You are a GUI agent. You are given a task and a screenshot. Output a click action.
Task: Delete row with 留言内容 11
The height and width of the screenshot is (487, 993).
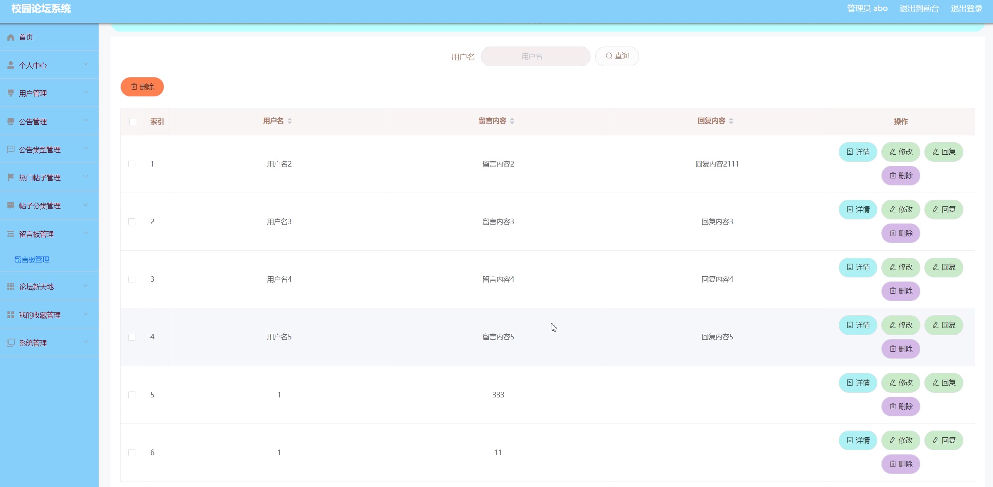[x=901, y=464]
